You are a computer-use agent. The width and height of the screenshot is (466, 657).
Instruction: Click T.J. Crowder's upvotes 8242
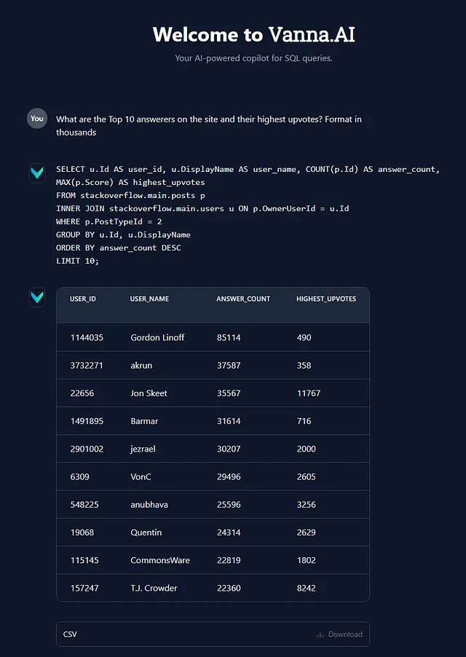click(x=306, y=588)
